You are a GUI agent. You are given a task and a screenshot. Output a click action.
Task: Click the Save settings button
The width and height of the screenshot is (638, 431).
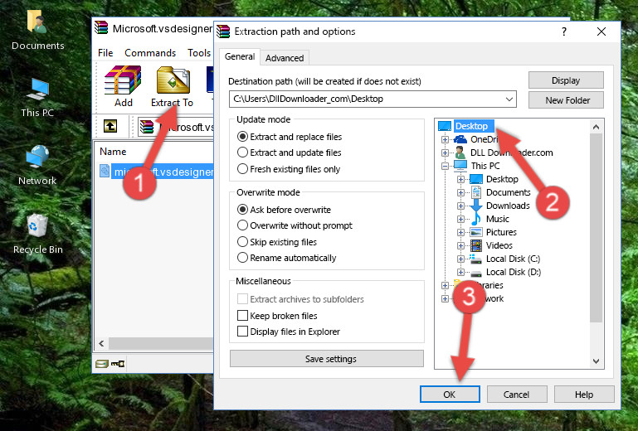click(x=327, y=359)
